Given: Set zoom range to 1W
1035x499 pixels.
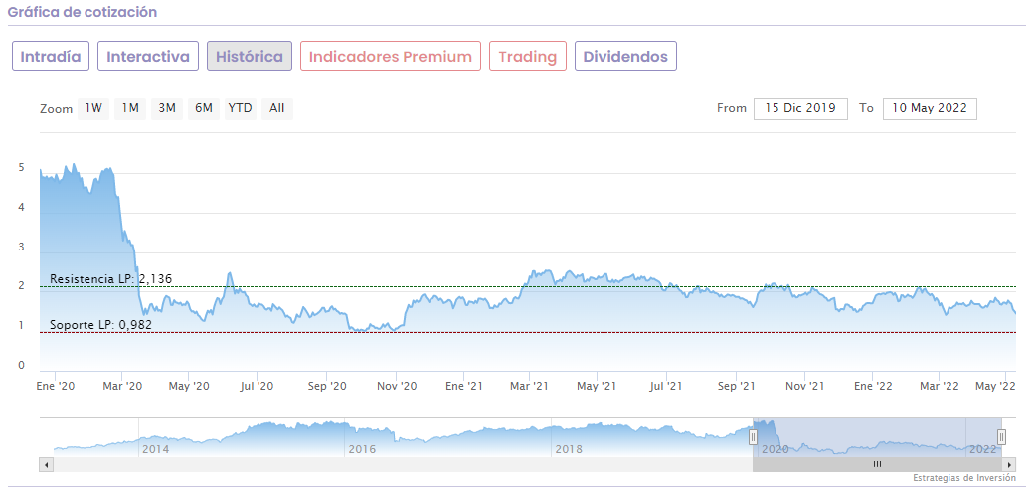Looking at the screenshot, I should point(93,108).
